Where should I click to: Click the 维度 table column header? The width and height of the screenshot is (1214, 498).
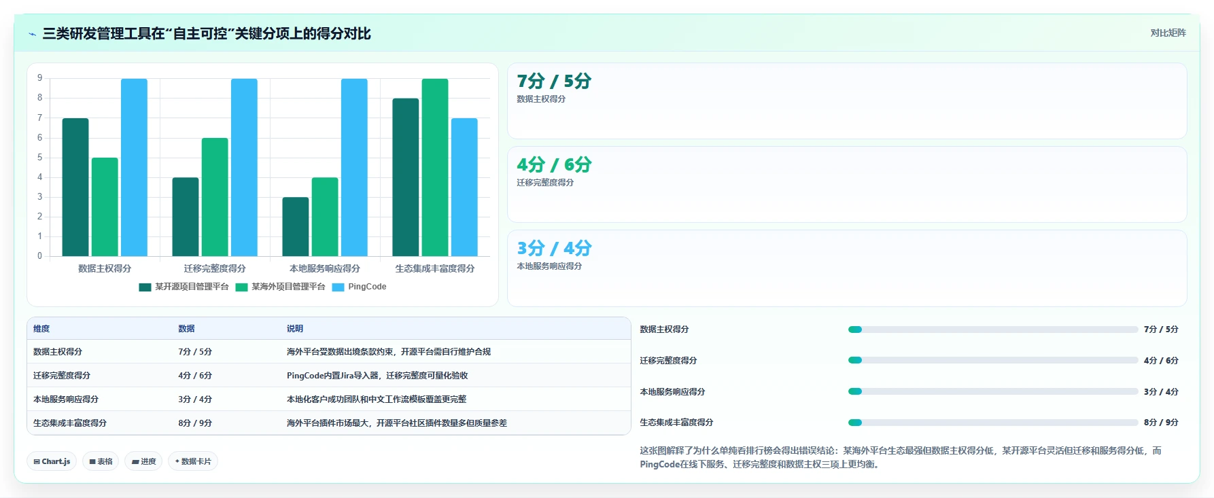41,329
